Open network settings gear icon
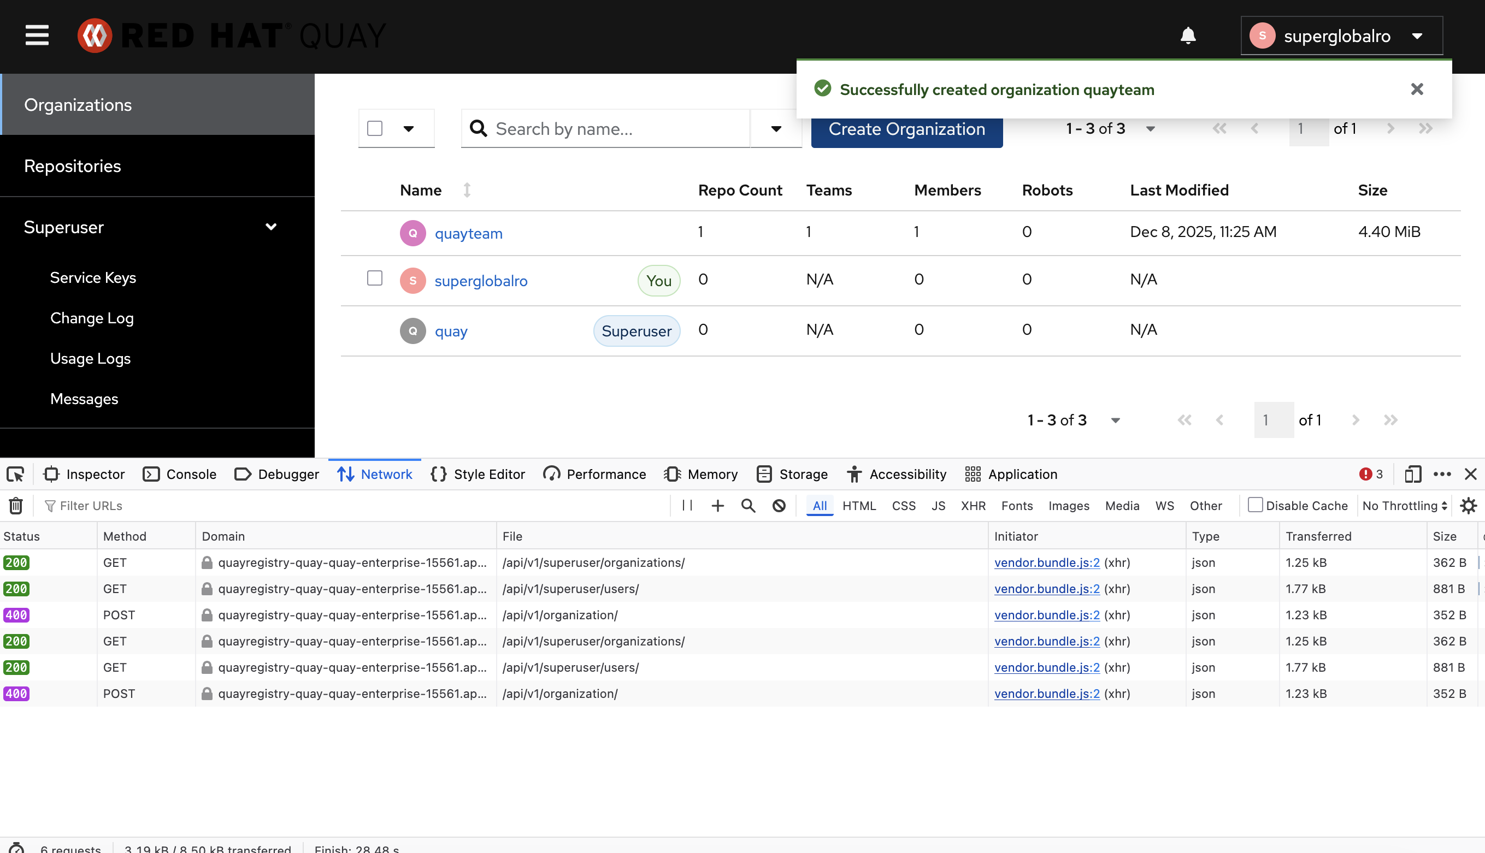1485x853 pixels. (x=1468, y=505)
